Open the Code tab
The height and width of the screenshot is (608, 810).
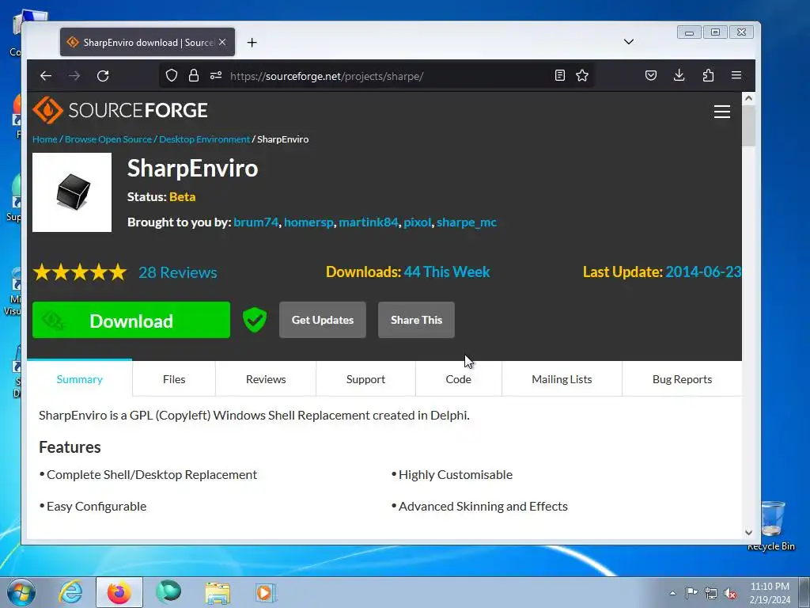click(x=459, y=379)
